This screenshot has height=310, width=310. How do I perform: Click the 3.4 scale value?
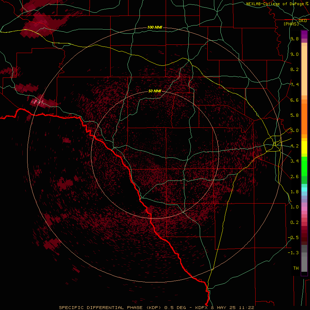tap(294, 161)
